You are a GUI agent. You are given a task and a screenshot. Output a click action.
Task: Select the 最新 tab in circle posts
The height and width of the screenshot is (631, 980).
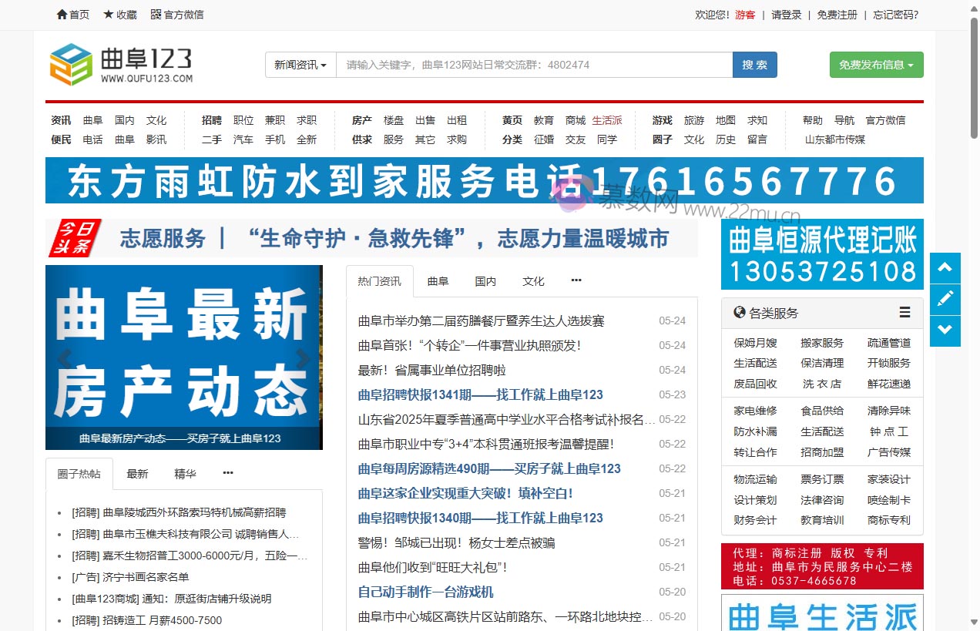pyautogui.click(x=137, y=474)
